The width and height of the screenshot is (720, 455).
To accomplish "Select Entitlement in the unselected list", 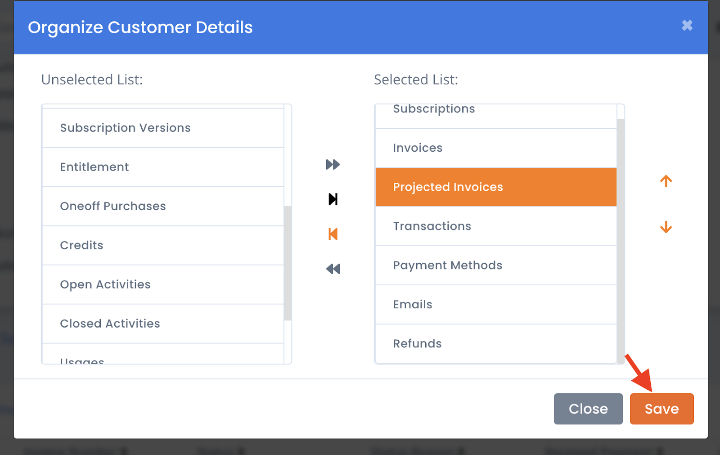I will [163, 167].
